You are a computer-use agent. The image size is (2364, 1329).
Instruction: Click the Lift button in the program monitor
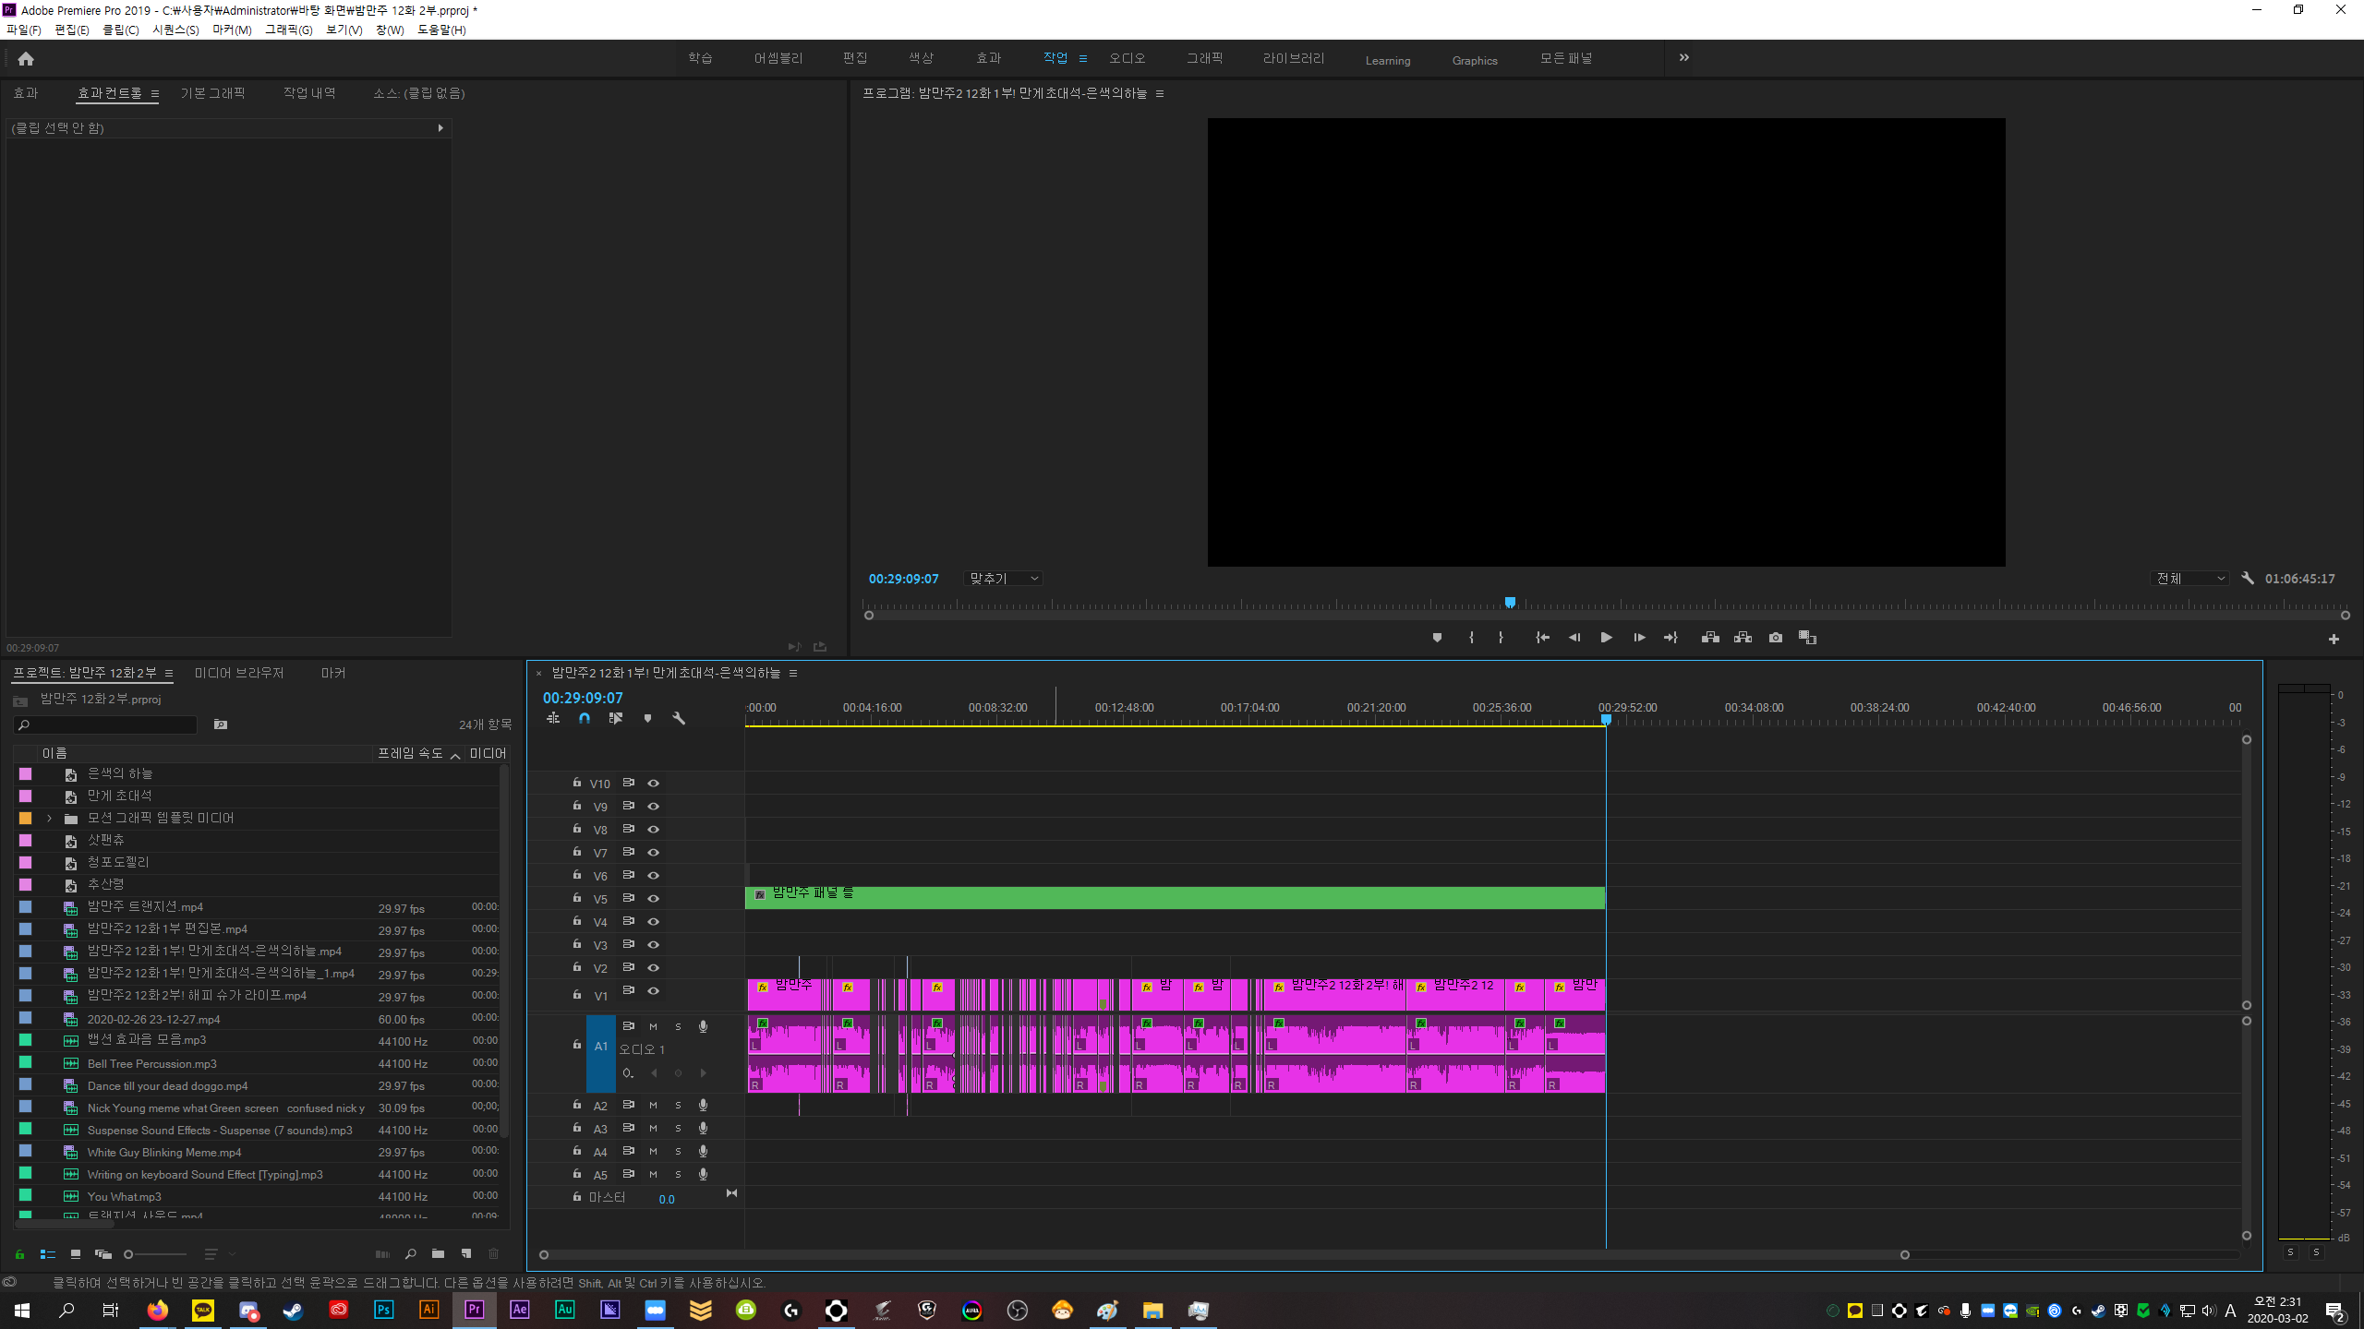tap(1710, 638)
